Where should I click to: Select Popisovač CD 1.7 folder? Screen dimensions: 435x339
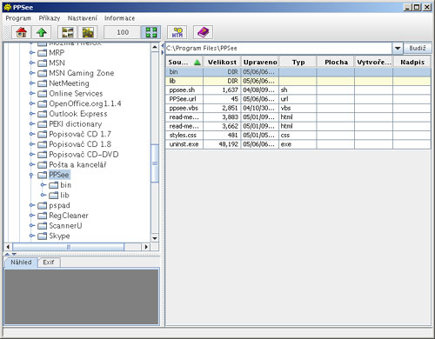[80, 134]
